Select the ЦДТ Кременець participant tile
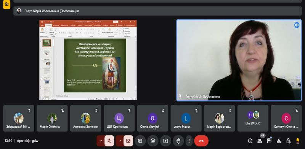 click(119, 118)
